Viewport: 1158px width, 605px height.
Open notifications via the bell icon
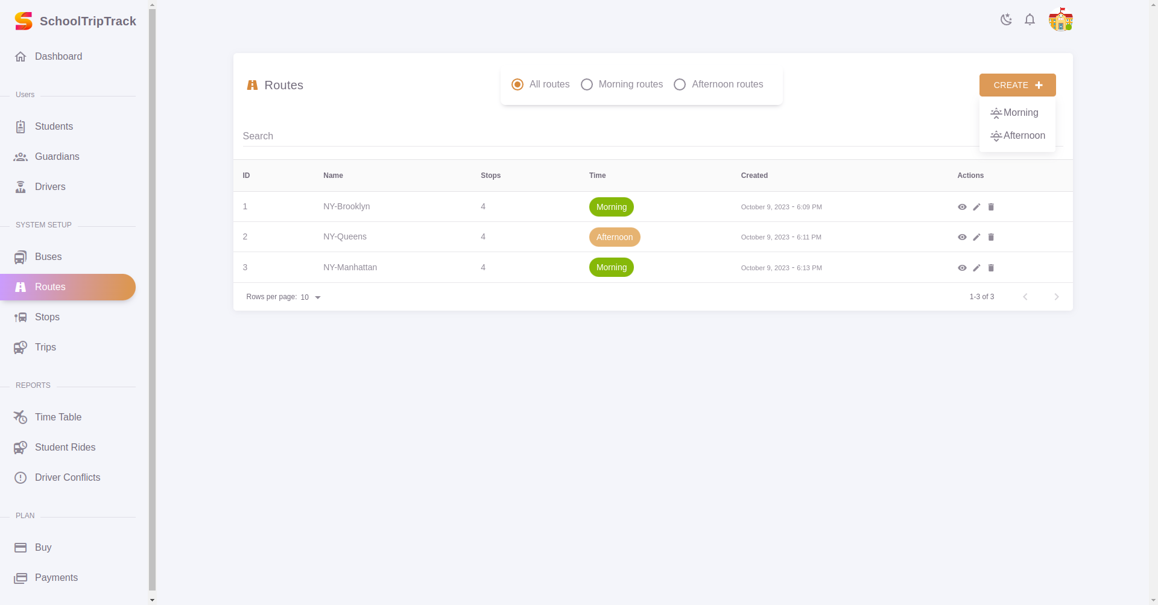coord(1030,19)
